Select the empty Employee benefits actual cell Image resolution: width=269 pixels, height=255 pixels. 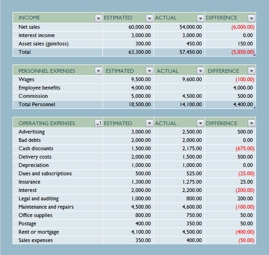[x=179, y=88]
